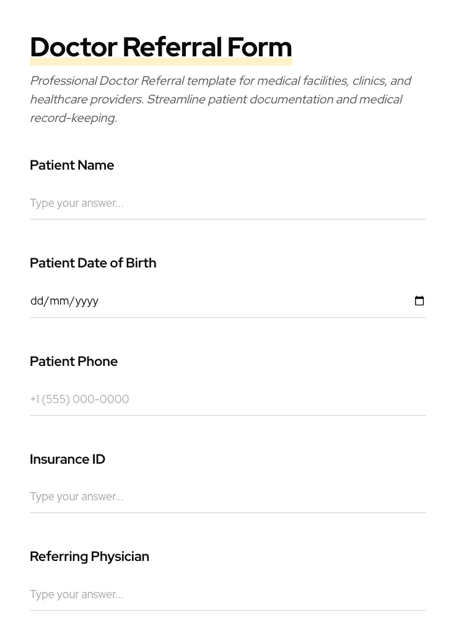The width and height of the screenshot is (456, 634).
Task: Click the yellow highlight under the title
Action: (x=161, y=61)
